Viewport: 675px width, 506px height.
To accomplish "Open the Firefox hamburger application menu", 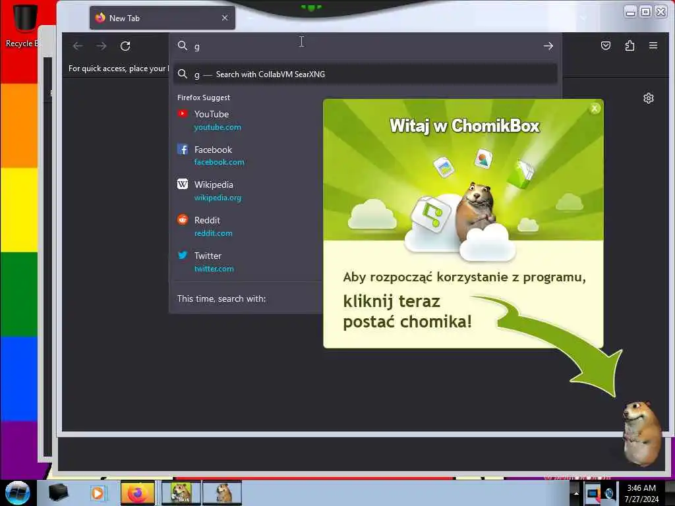I will click(x=653, y=45).
